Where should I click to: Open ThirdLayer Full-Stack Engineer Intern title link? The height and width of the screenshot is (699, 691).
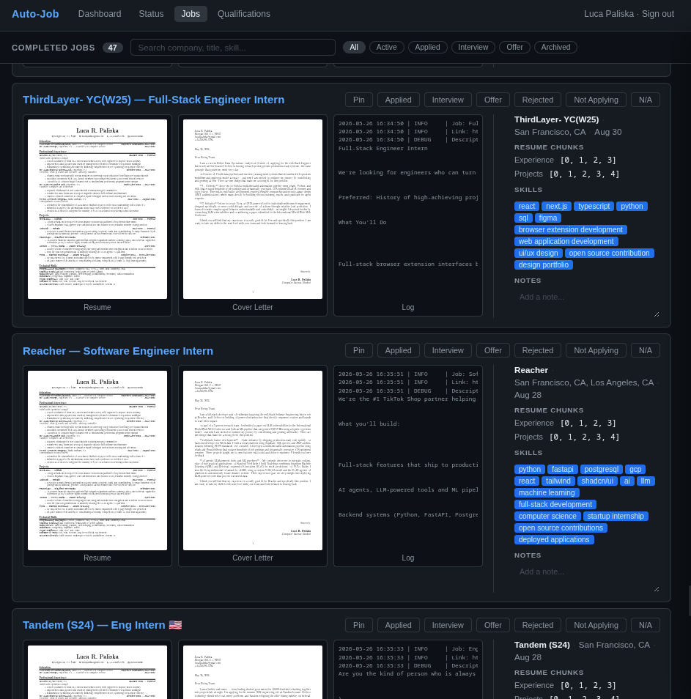click(153, 100)
